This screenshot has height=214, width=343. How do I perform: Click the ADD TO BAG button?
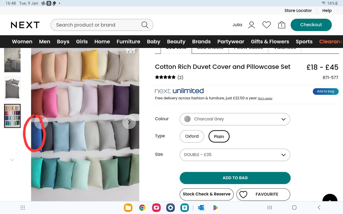point(235,178)
